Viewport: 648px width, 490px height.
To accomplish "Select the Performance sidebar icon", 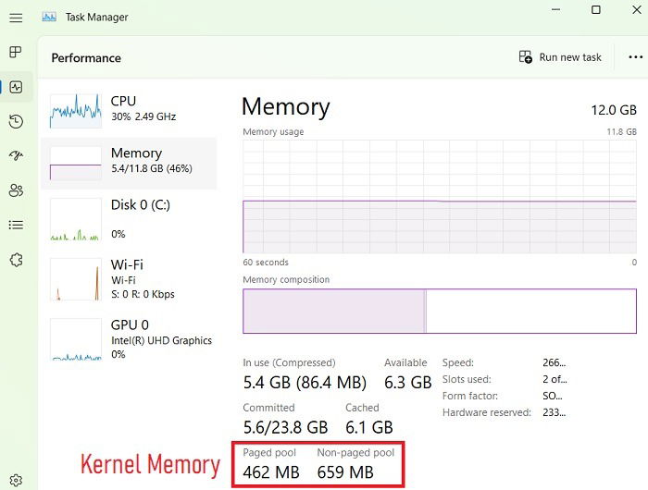I will pos(16,87).
